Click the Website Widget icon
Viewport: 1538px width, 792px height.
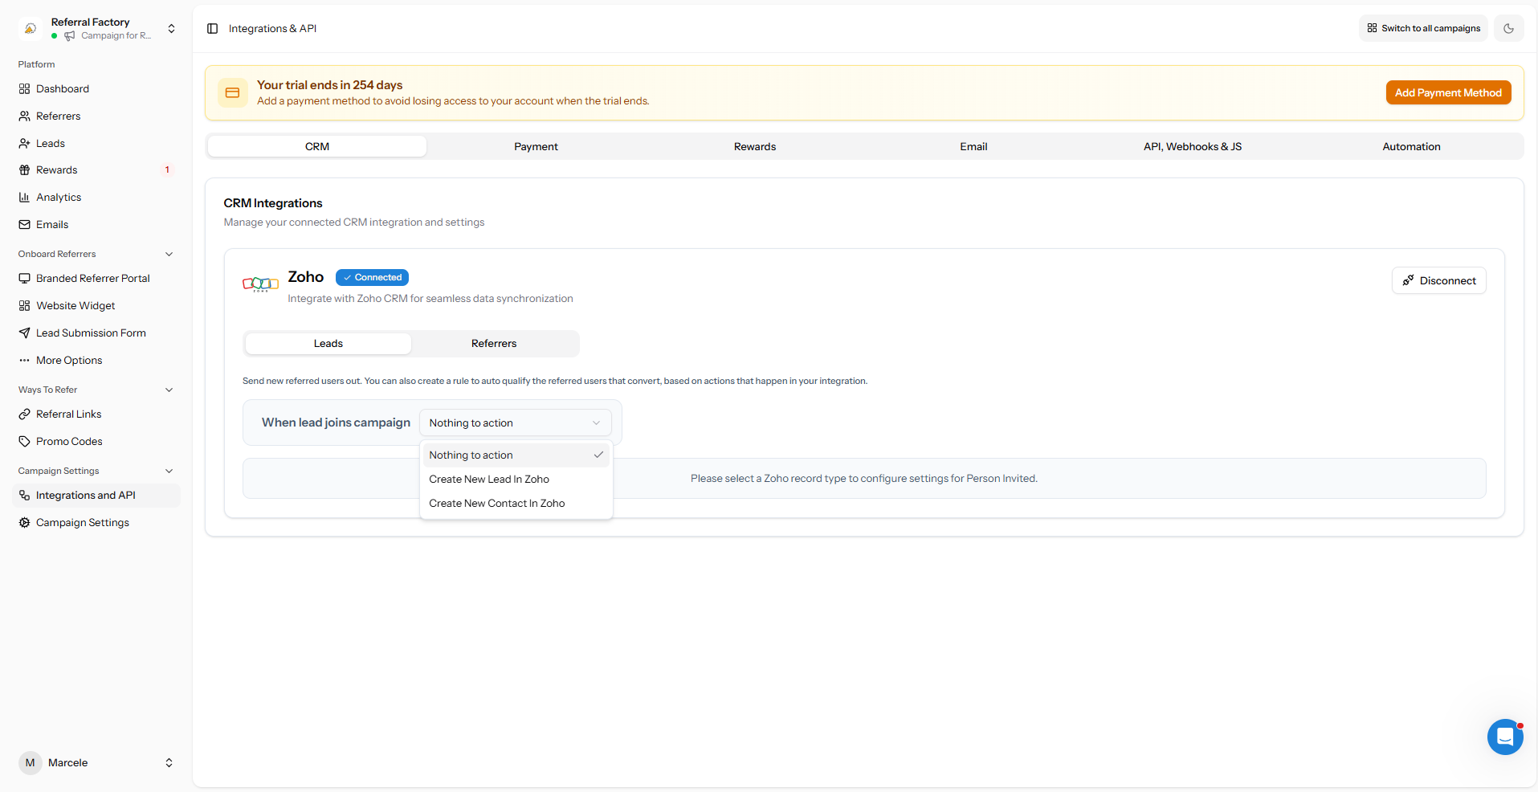pyautogui.click(x=25, y=306)
